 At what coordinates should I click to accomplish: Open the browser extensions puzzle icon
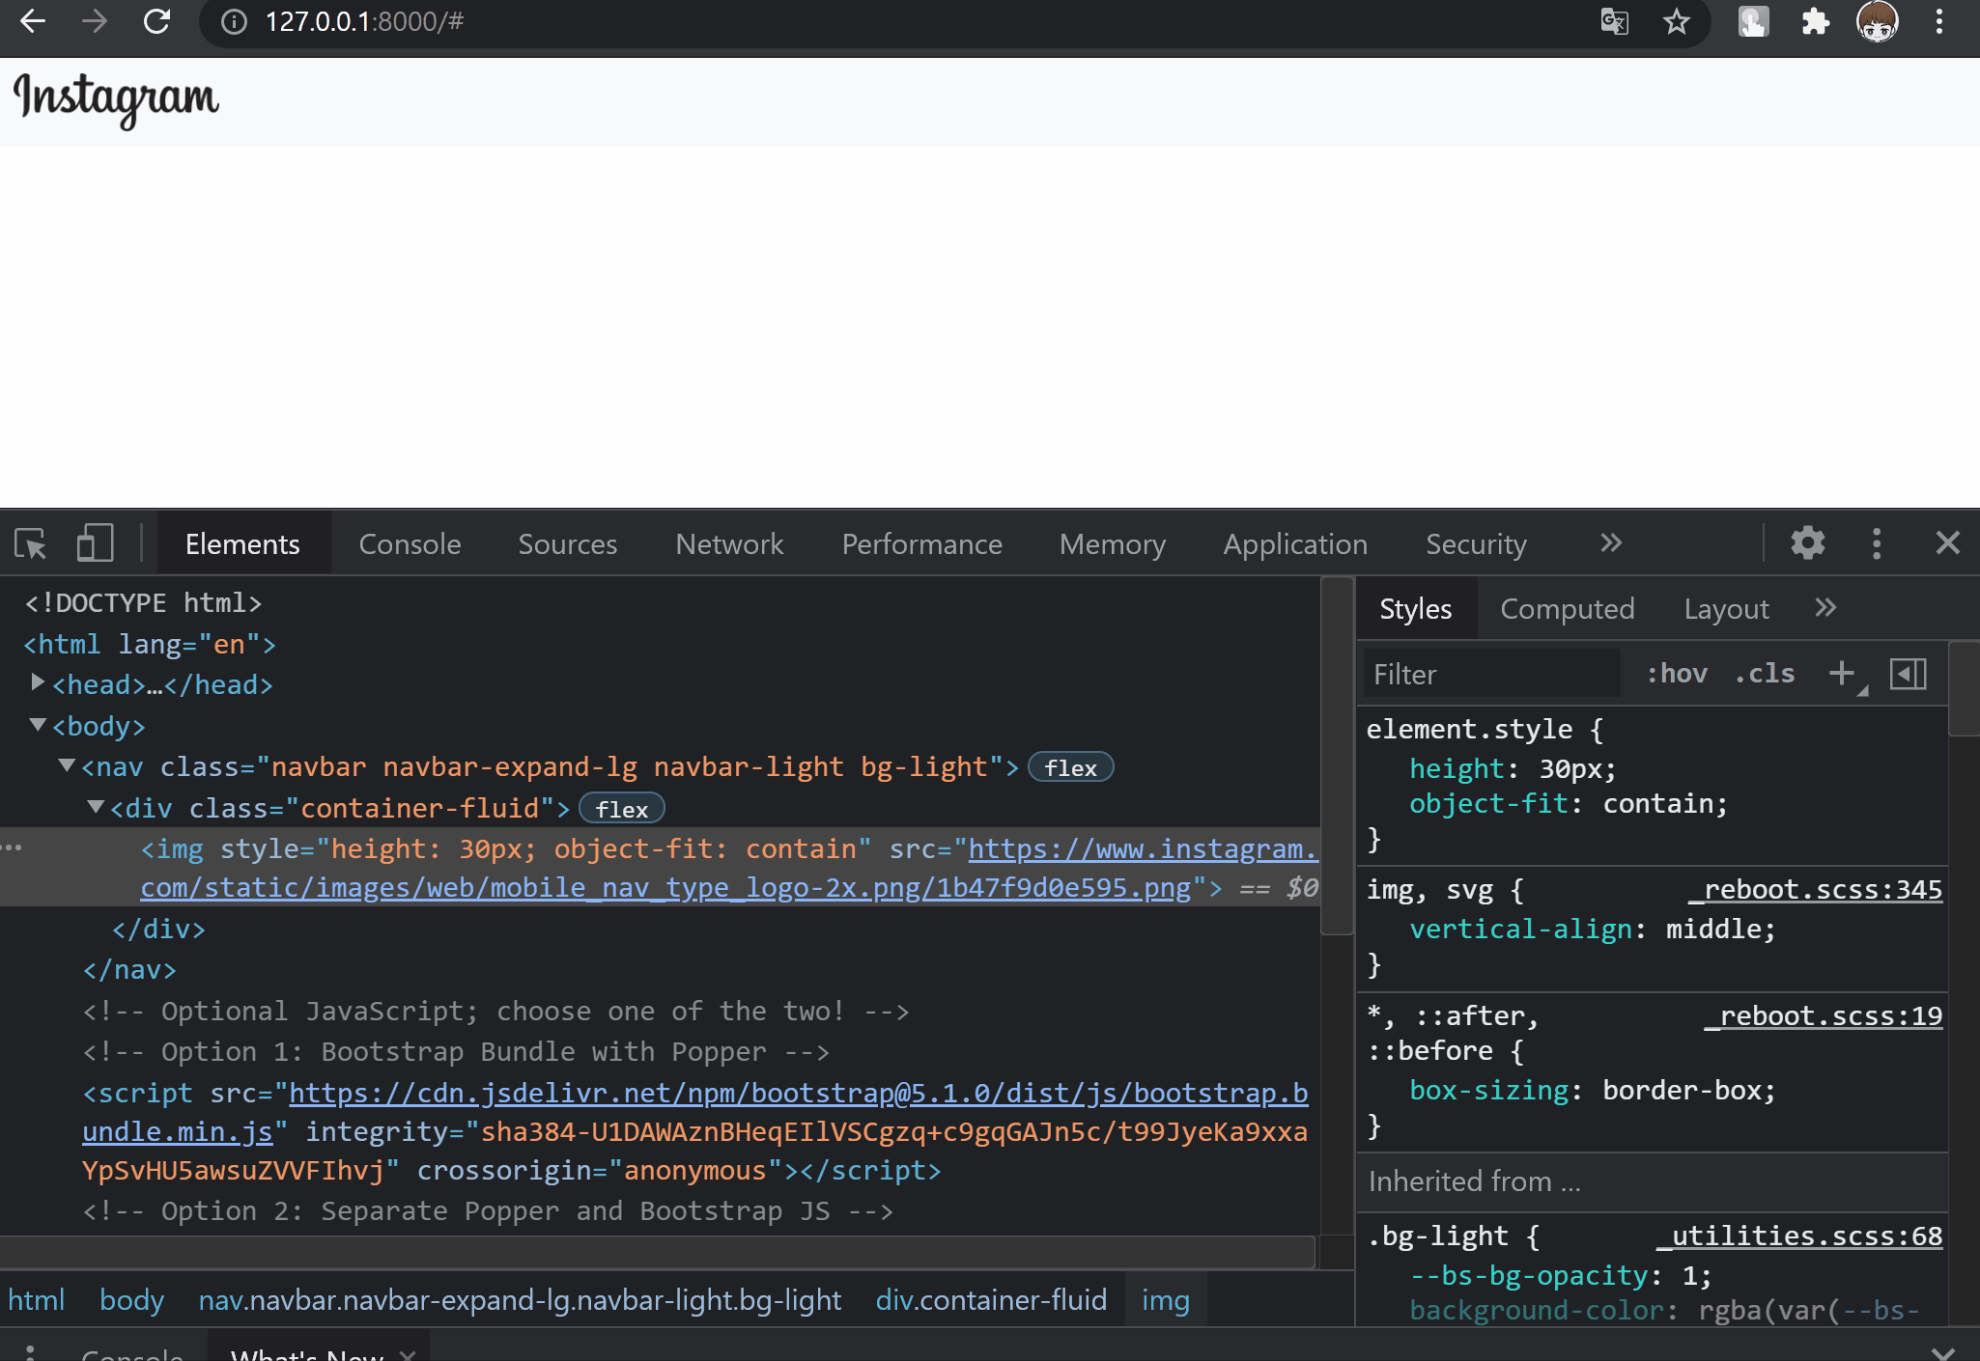tap(1815, 21)
